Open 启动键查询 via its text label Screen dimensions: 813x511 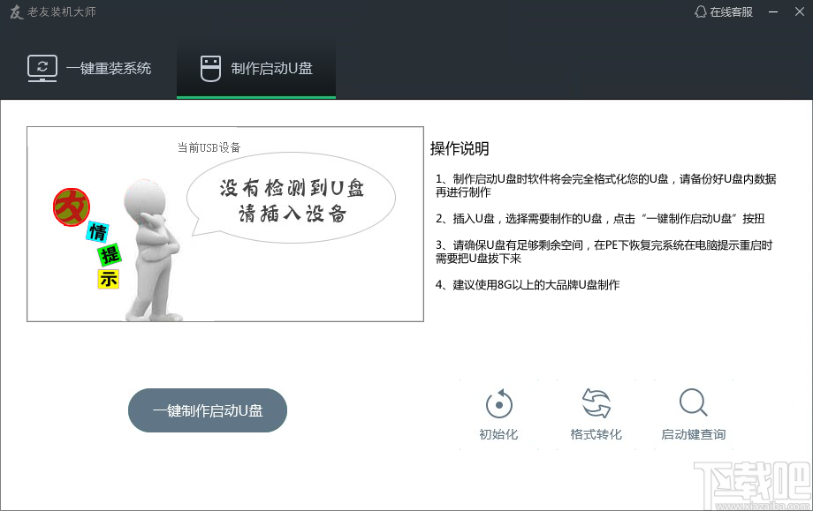click(693, 434)
